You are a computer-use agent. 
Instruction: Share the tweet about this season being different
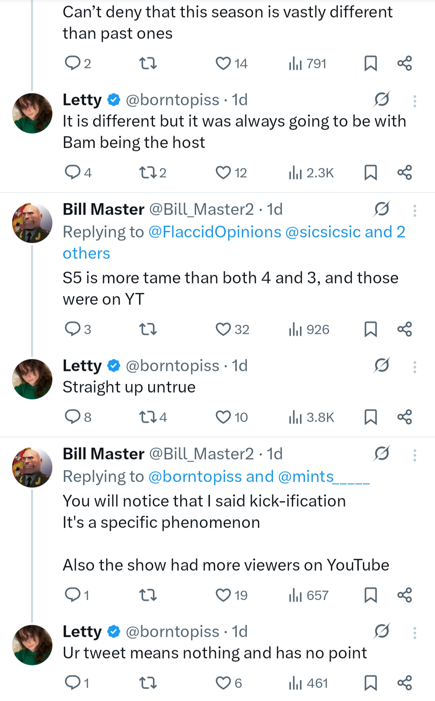404,63
